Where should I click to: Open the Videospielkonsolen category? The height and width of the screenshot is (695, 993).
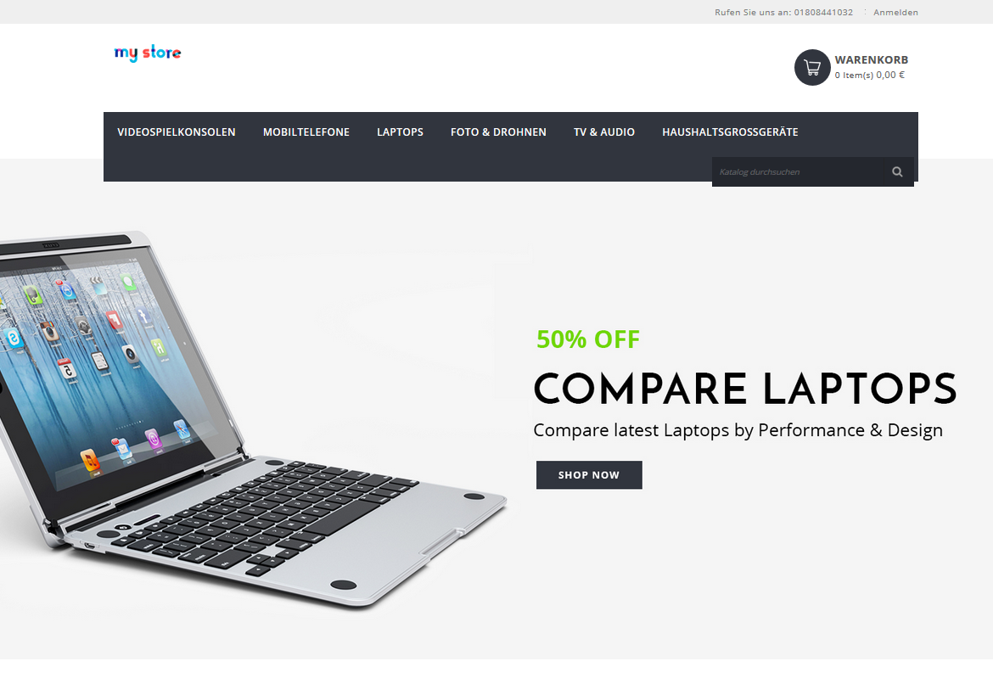click(x=176, y=132)
